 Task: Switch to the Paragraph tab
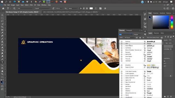tap(129, 30)
